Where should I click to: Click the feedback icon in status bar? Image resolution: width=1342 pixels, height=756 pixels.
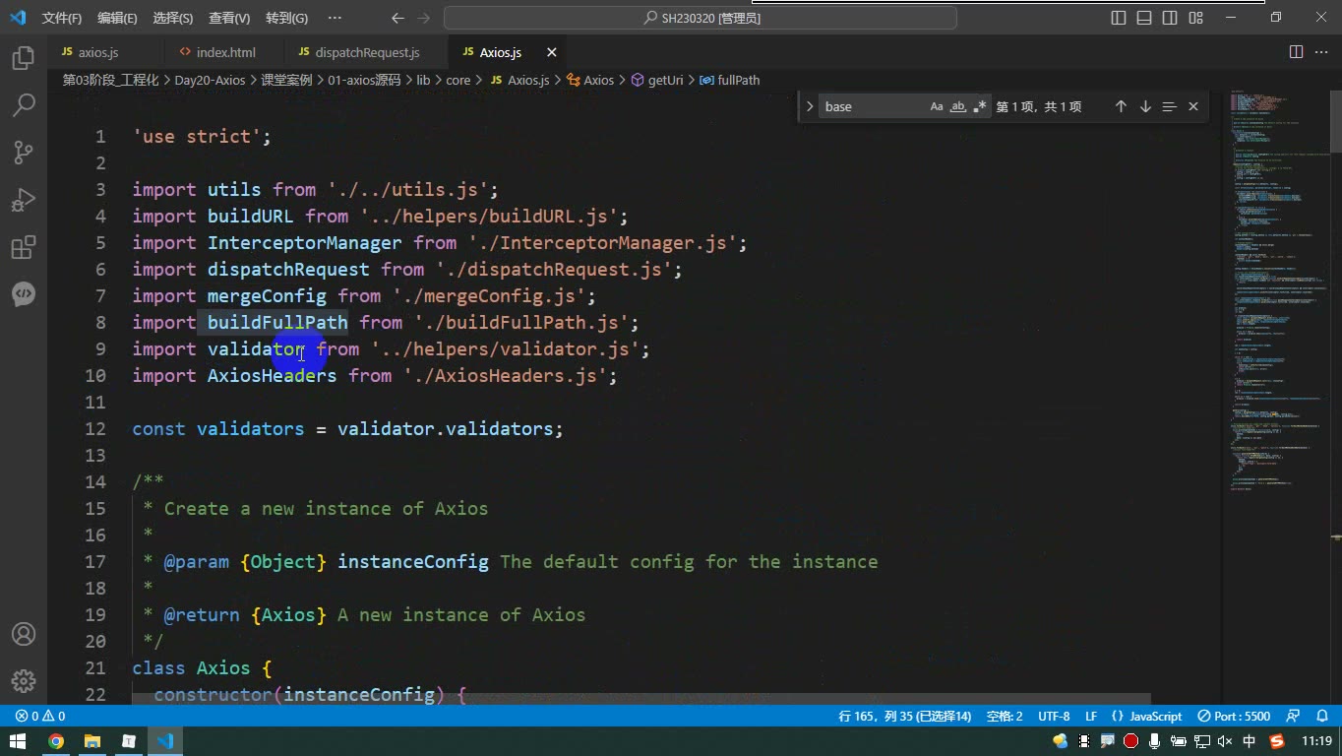[1294, 716]
